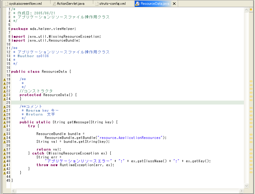Click warning marker beside catch MissingResourceException line

tap(4, 153)
